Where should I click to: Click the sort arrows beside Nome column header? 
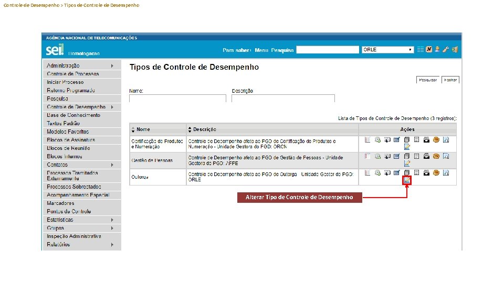(133, 129)
